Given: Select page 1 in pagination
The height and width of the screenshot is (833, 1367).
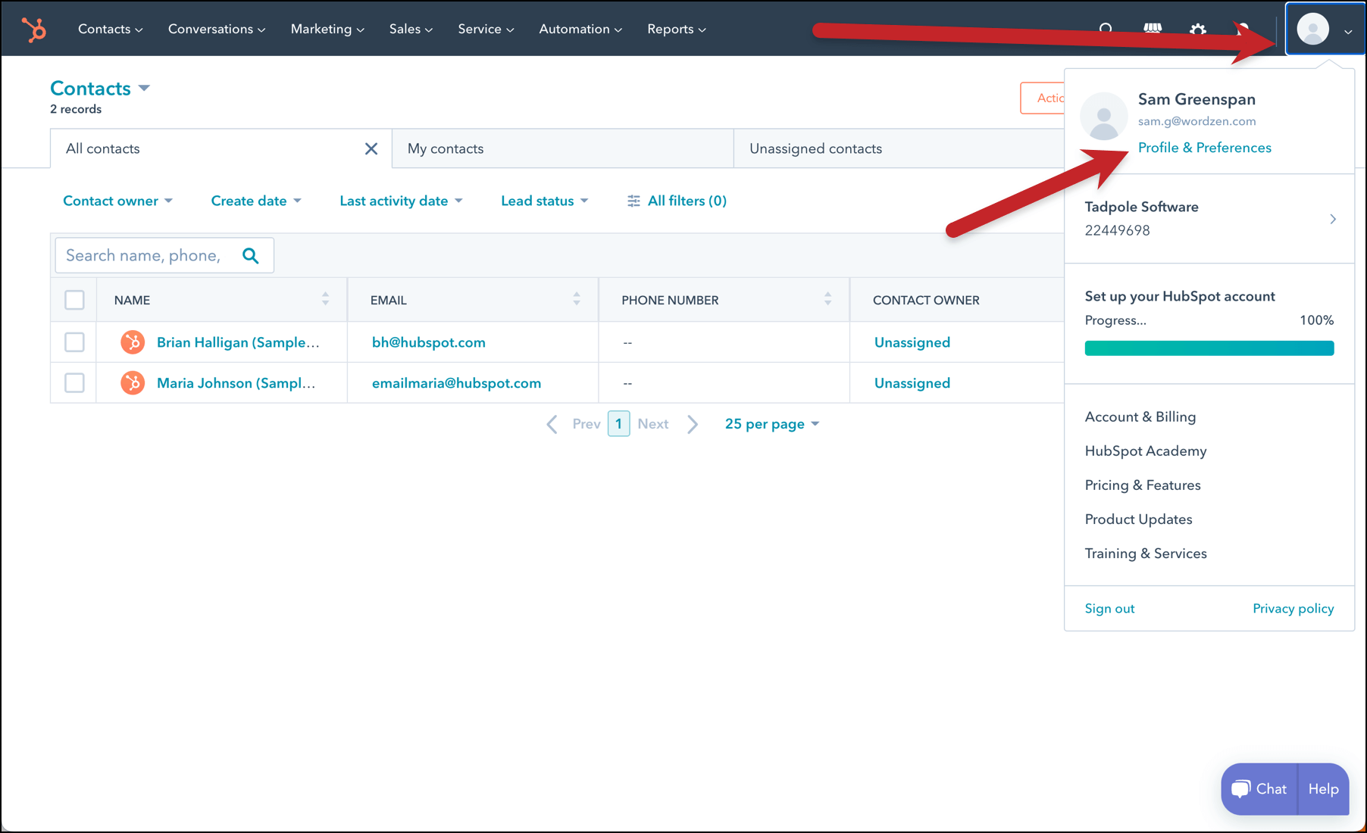Looking at the screenshot, I should (619, 424).
